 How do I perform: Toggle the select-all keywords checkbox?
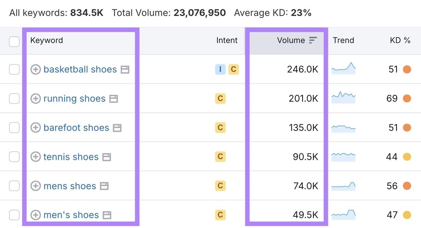[14, 42]
